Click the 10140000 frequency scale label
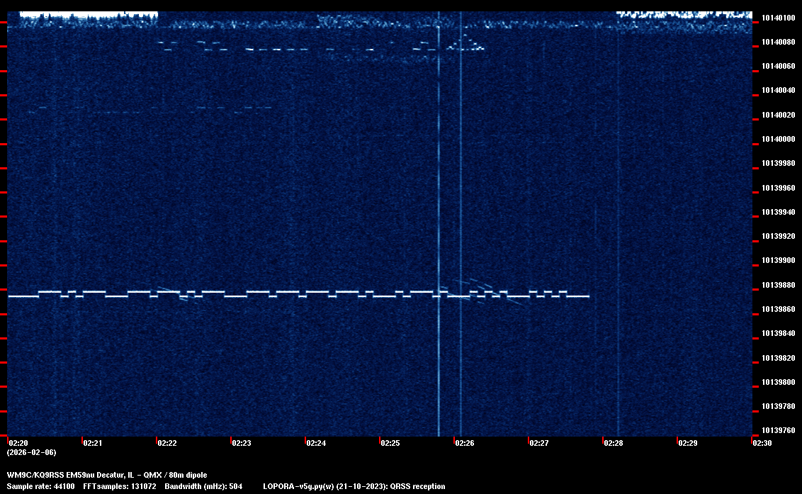The height and width of the screenshot is (494, 802). coord(776,139)
